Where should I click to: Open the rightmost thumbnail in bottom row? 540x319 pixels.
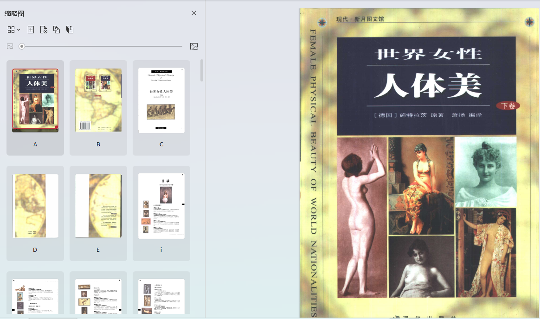(x=161, y=296)
